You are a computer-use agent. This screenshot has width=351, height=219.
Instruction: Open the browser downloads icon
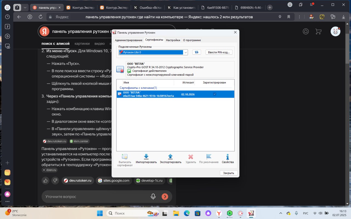(x=344, y=17)
